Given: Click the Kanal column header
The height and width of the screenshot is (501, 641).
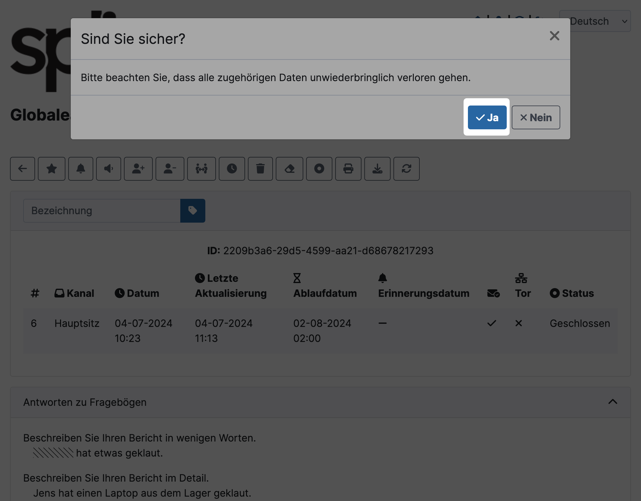Looking at the screenshot, I should tap(74, 293).
